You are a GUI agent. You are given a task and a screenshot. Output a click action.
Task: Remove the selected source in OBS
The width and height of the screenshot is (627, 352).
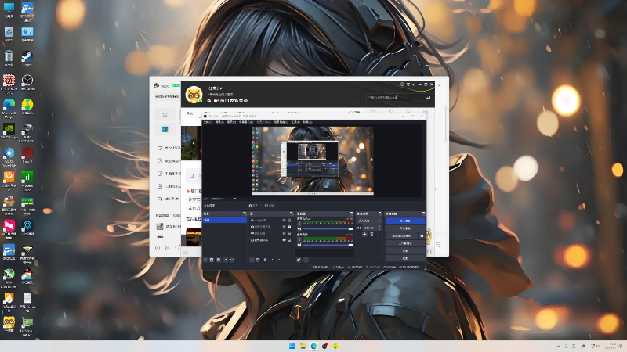(258, 260)
